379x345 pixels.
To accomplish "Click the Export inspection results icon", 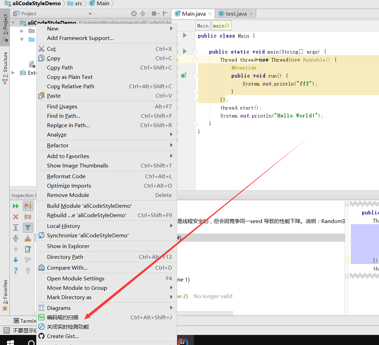I will (x=28, y=249).
